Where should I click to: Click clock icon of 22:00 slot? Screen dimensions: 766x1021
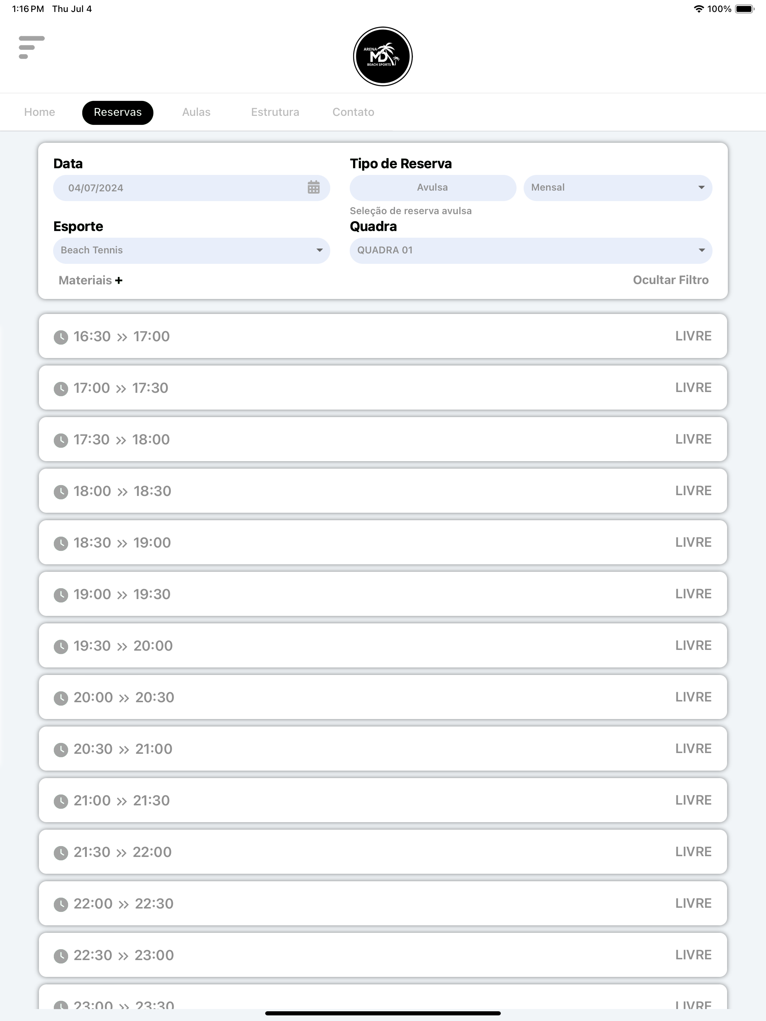click(x=61, y=904)
